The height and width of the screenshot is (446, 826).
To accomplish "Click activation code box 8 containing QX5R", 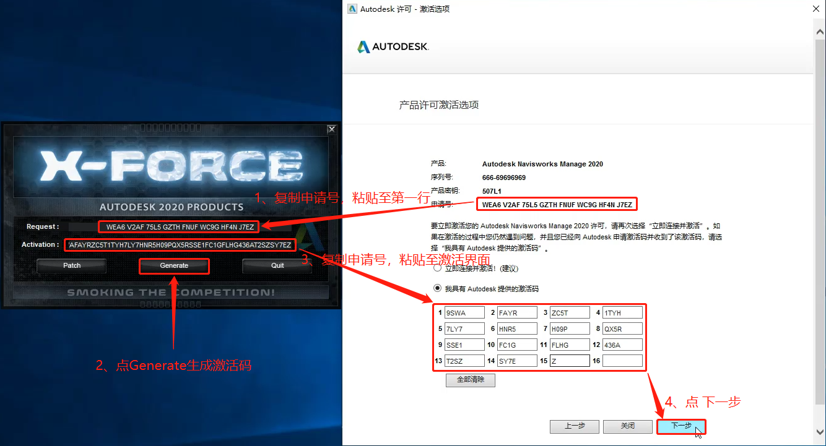I will coord(622,329).
